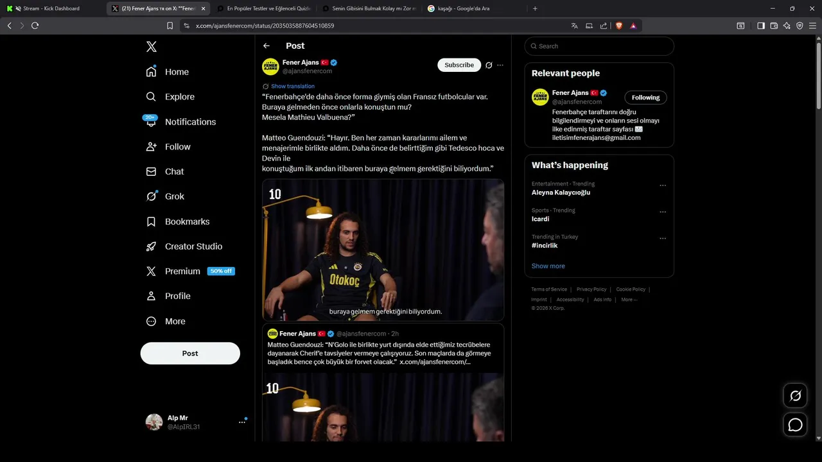Switch to kaşağı Google search tab

pos(475,8)
